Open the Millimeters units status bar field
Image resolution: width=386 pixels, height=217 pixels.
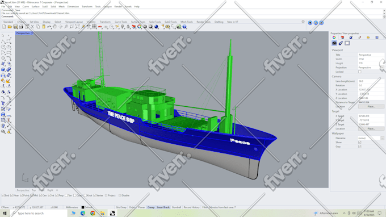point(72,207)
